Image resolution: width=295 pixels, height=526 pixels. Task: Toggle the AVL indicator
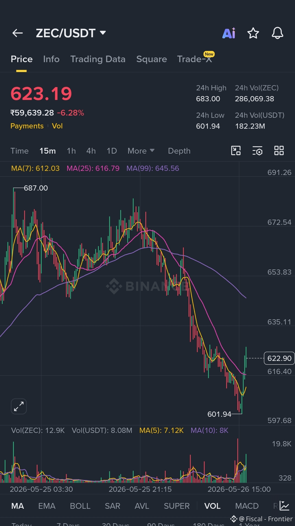point(142,506)
